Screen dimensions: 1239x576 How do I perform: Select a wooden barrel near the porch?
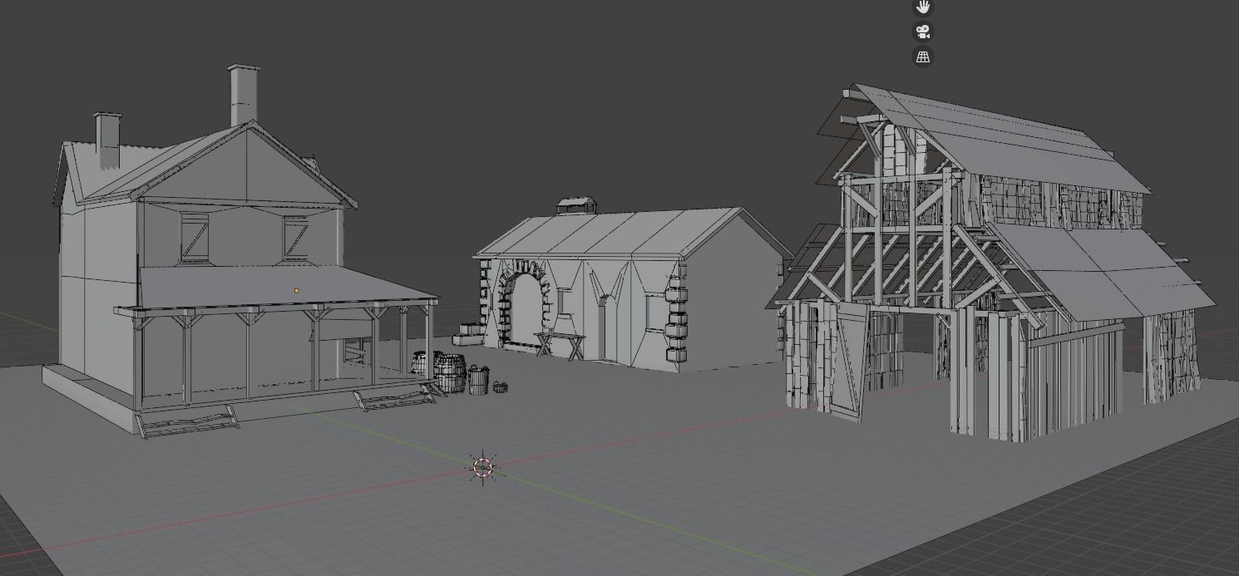click(x=449, y=374)
